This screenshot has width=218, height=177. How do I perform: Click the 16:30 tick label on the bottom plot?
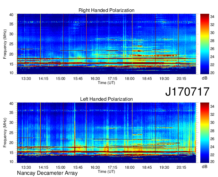pyautogui.click(x=95, y=167)
